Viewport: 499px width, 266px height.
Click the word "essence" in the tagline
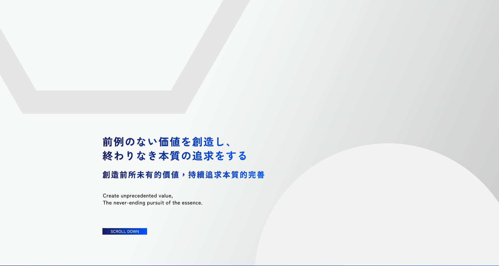[x=191, y=203]
